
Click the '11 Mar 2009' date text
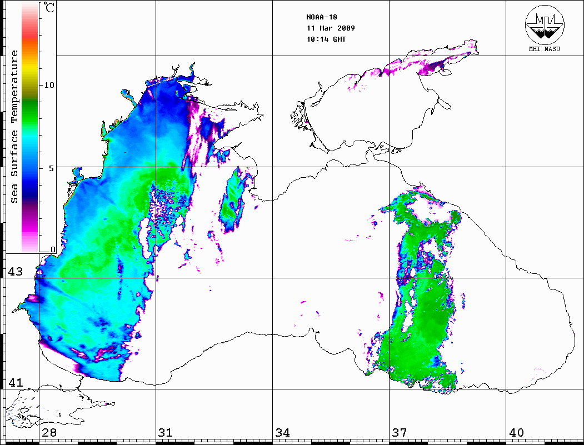click(331, 28)
